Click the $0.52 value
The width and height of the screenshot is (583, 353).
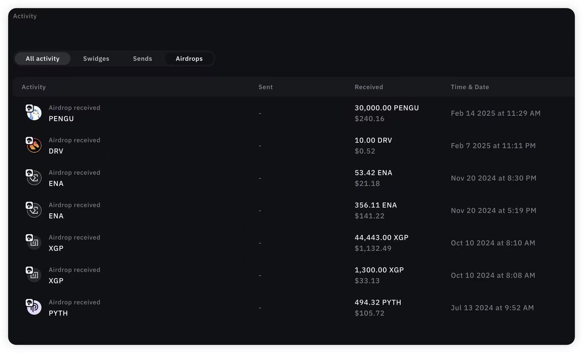coord(365,151)
